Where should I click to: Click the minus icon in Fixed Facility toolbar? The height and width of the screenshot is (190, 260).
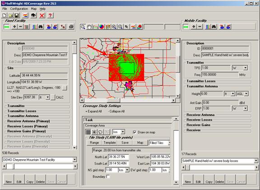point(21,27)
